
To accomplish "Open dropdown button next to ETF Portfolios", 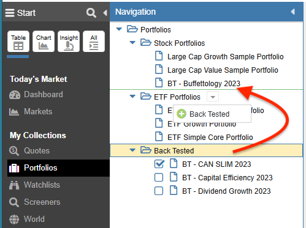I will (x=213, y=97).
